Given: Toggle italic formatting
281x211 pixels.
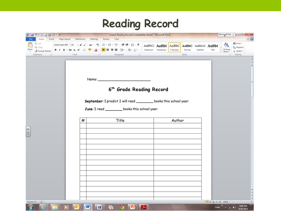Looking at the screenshot, I should (x=60, y=50).
